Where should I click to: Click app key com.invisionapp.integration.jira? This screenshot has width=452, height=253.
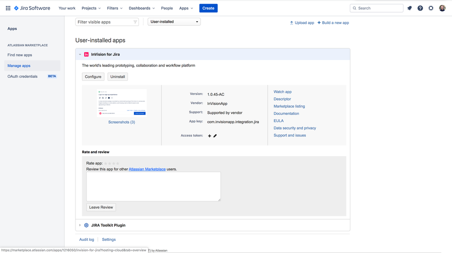point(233,122)
